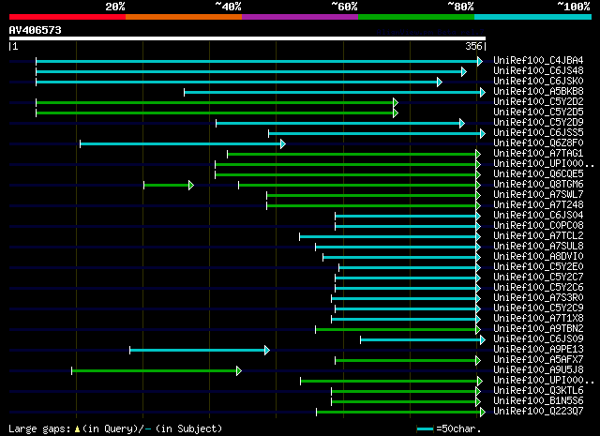Click the purple ~60% identity legend segment
Viewport: 600px width, 436px height.
click(x=300, y=17)
